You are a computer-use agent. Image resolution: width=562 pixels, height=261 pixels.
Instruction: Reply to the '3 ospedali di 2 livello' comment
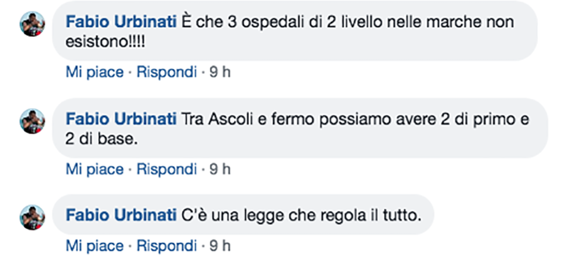[x=167, y=73]
